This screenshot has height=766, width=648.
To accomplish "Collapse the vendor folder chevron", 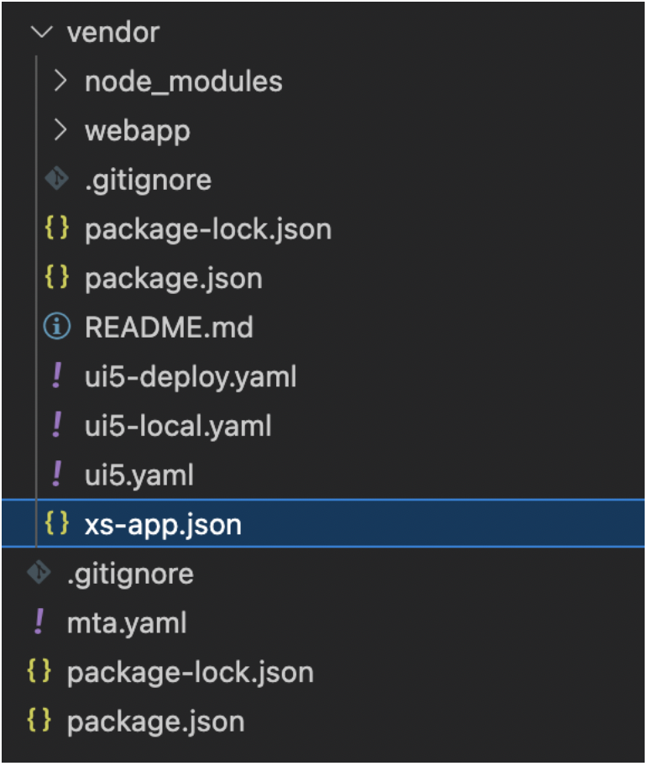I will click(41, 33).
